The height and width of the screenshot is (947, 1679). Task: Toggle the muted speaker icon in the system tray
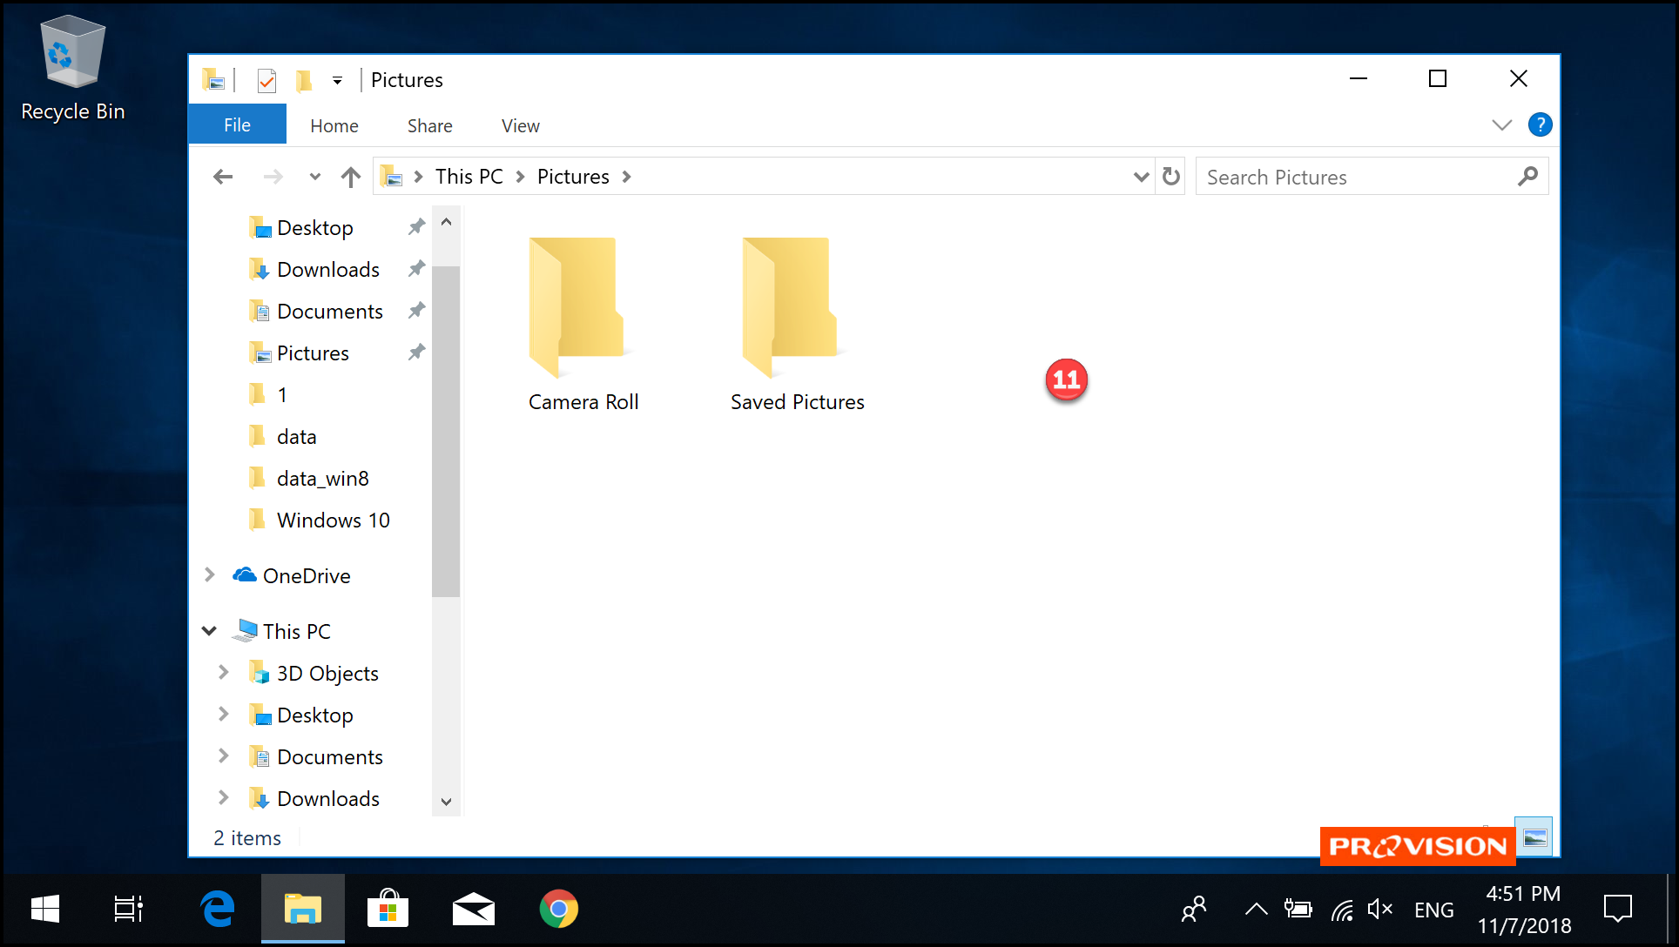1380,910
